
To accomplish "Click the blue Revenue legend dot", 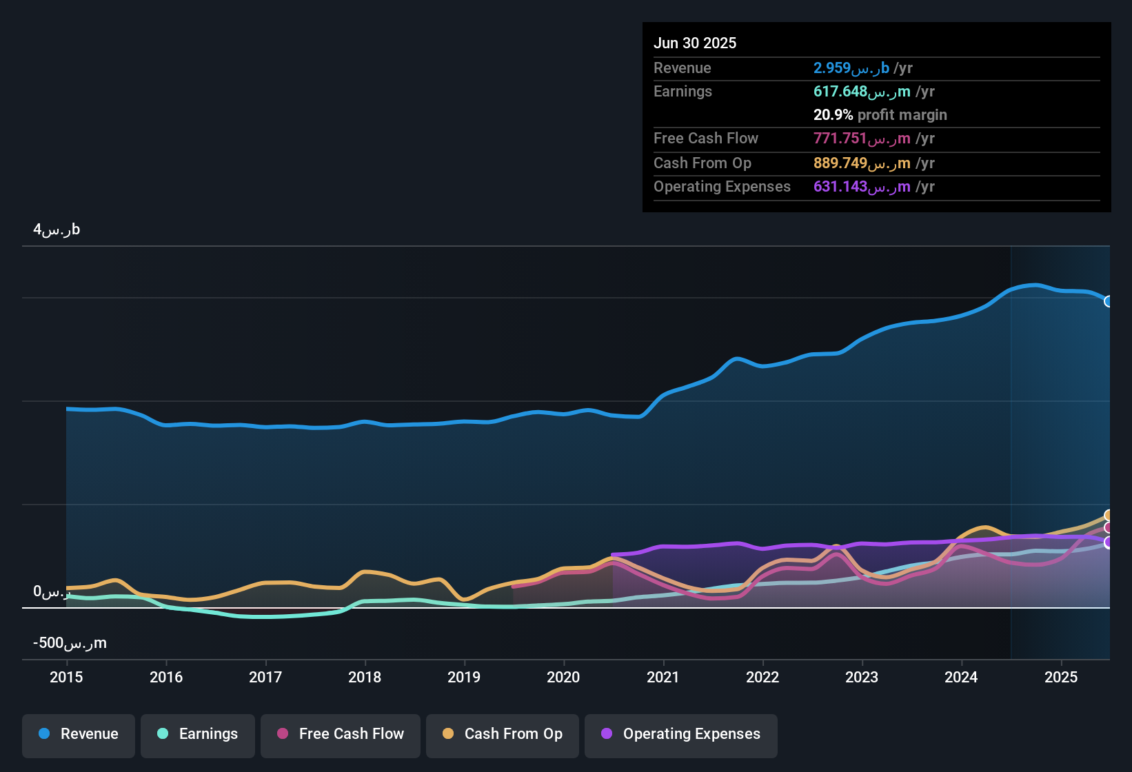I will pyautogui.click(x=44, y=733).
